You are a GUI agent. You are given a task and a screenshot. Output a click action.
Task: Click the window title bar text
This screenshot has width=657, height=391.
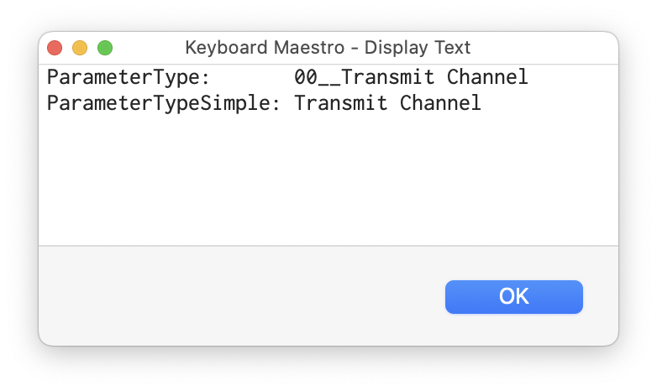[328, 48]
